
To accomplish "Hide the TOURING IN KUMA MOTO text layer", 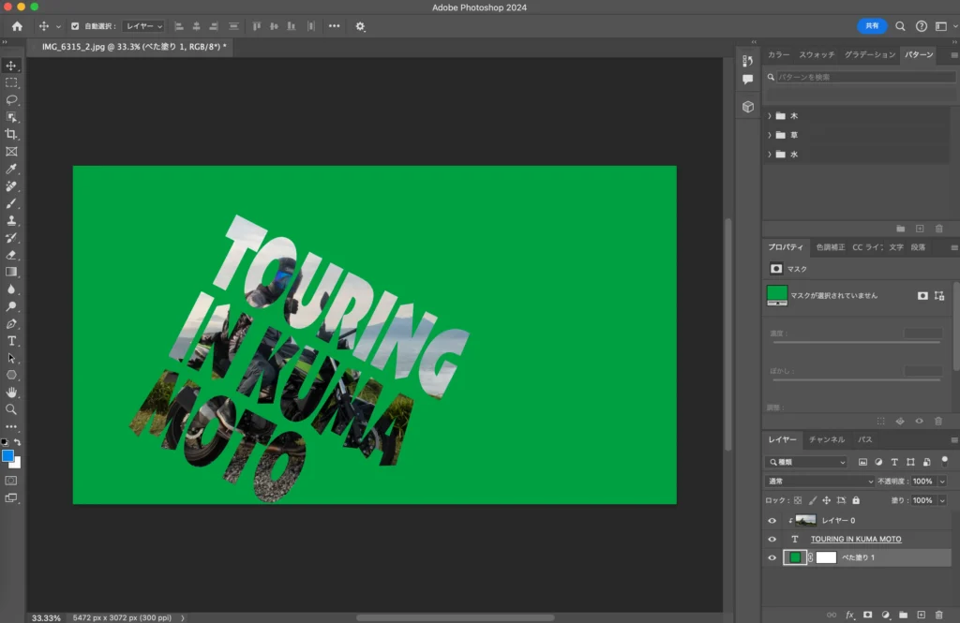I will click(772, 539).
